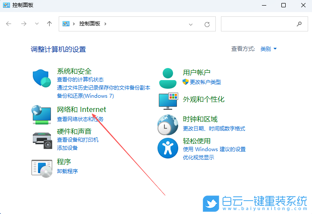This screenshot has width=312, height=214.
Task: Open recent locations dropdown chevron
Action: pos(37,24)
